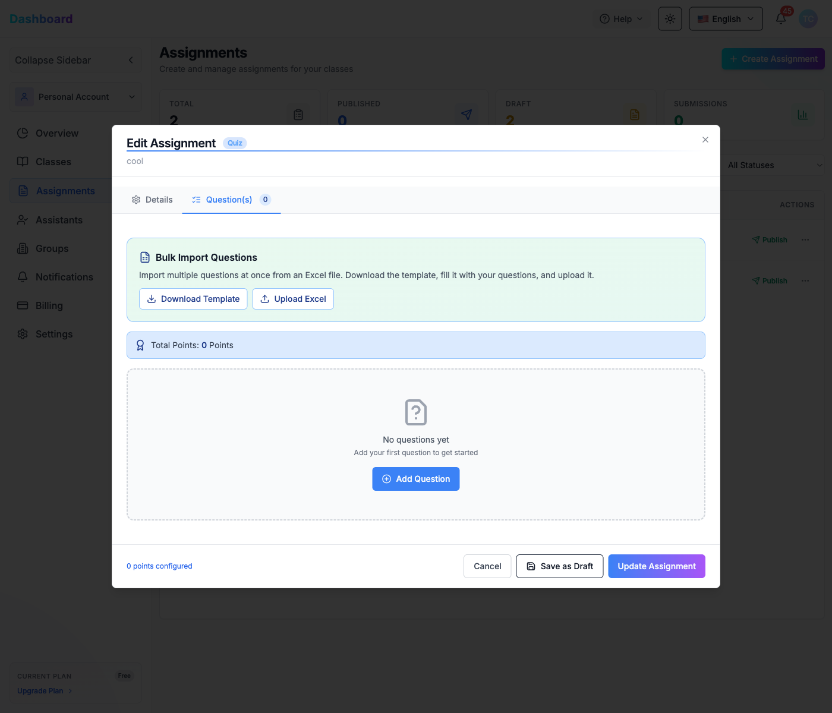Click the Download Template button
The image size is (832, 713).
point(193,299)
